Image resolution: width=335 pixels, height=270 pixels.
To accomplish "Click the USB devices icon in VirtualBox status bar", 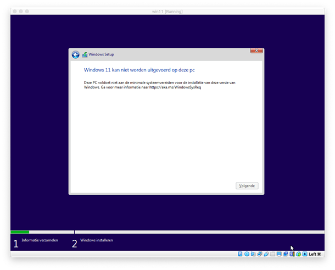I will (x=266, y=254).
